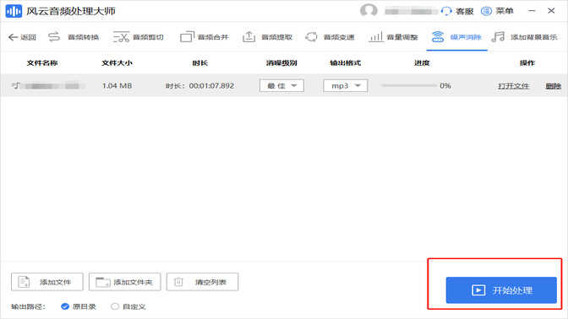Click the 输出路径 label
The width and height of the screenshot is (568, 319).
(28, 306)
